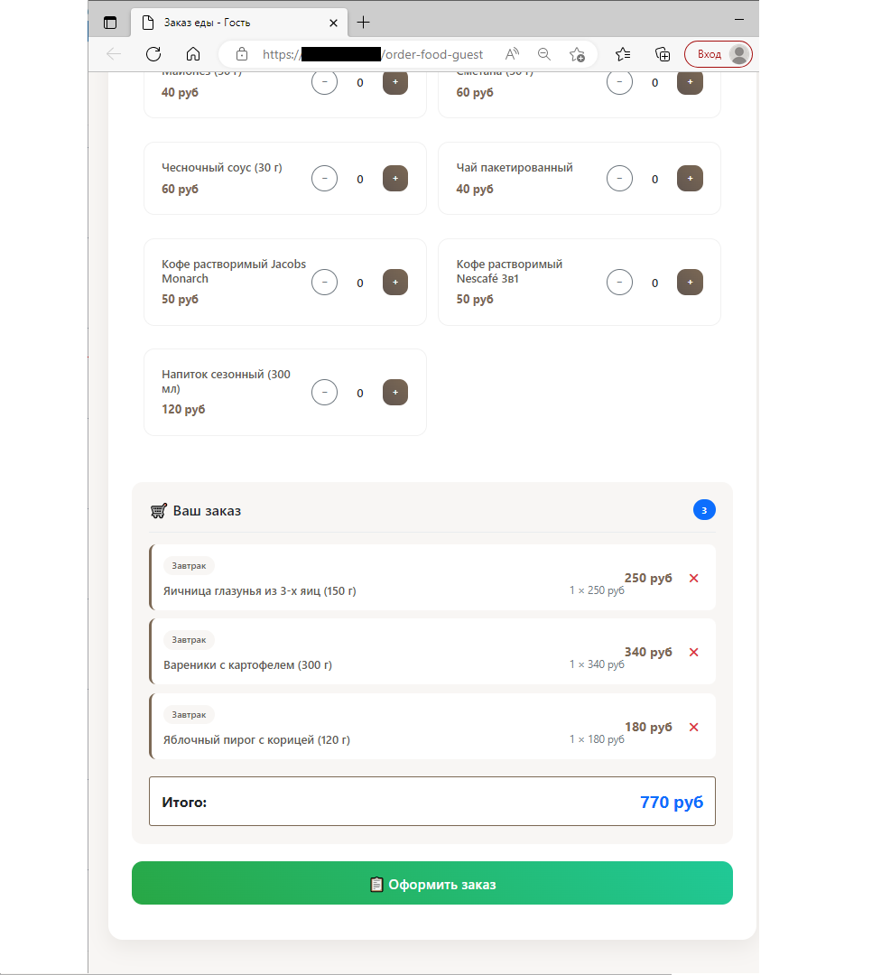Image resolution: width=872 pixels, height=975 pixels.
Task: Open read aloud tool in address bar
Action: tap(512, 54)
